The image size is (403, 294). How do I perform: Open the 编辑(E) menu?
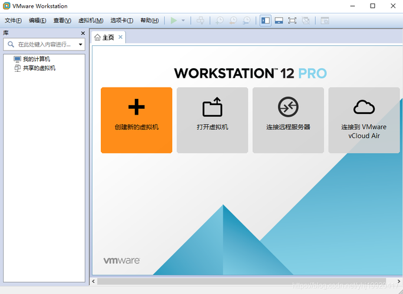click(38, 21)
